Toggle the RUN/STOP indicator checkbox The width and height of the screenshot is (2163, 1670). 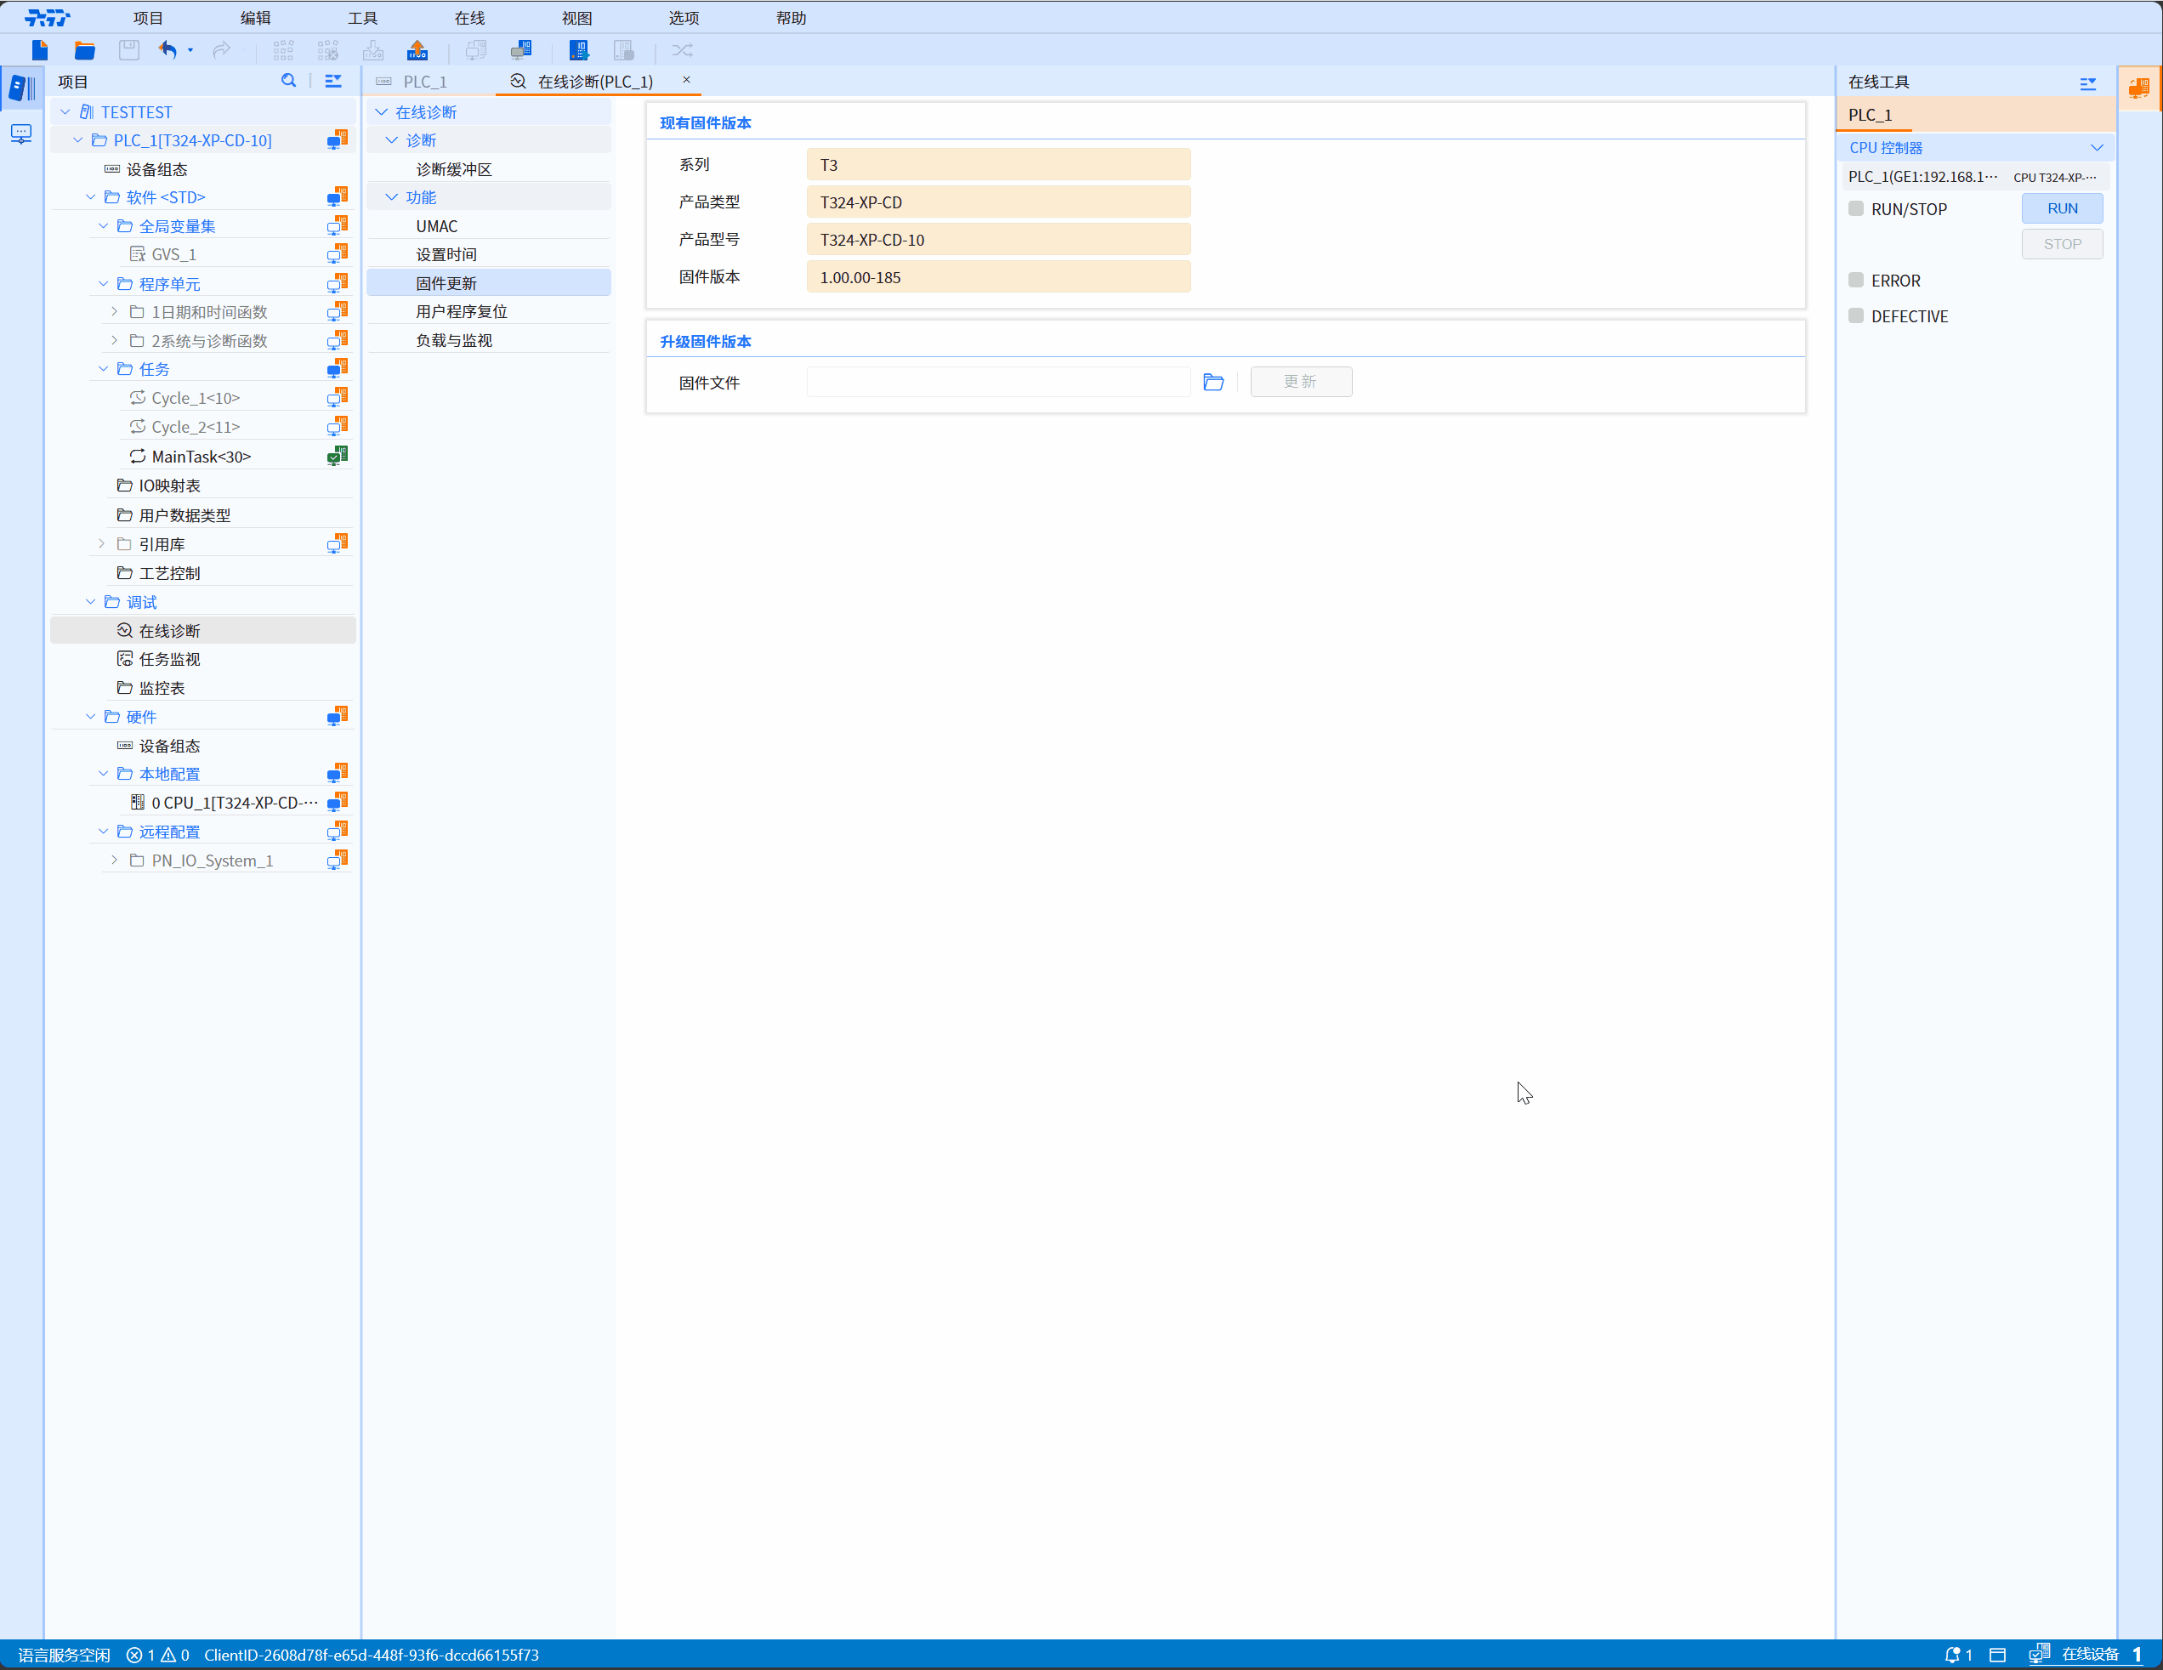(x=1856, y=209)
